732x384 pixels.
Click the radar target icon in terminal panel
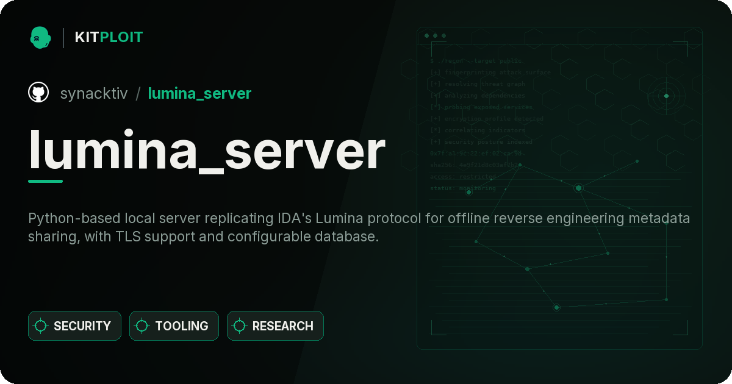(x=666, y=96)
